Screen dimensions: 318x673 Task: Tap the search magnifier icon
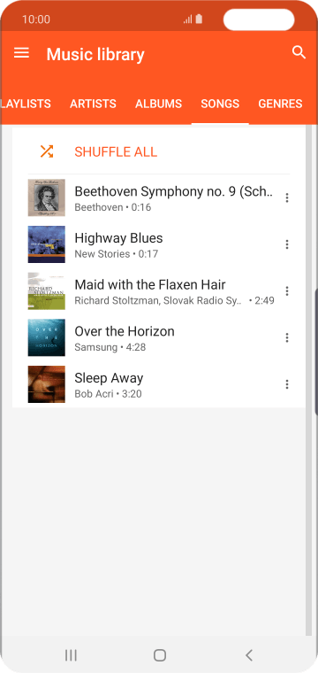click(299, 52)
